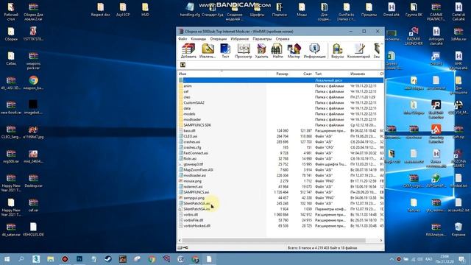Open the Команды menu

point(199,39)
